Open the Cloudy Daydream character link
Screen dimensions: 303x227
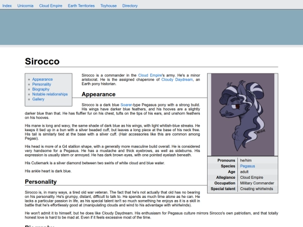(x=177, y=80)
